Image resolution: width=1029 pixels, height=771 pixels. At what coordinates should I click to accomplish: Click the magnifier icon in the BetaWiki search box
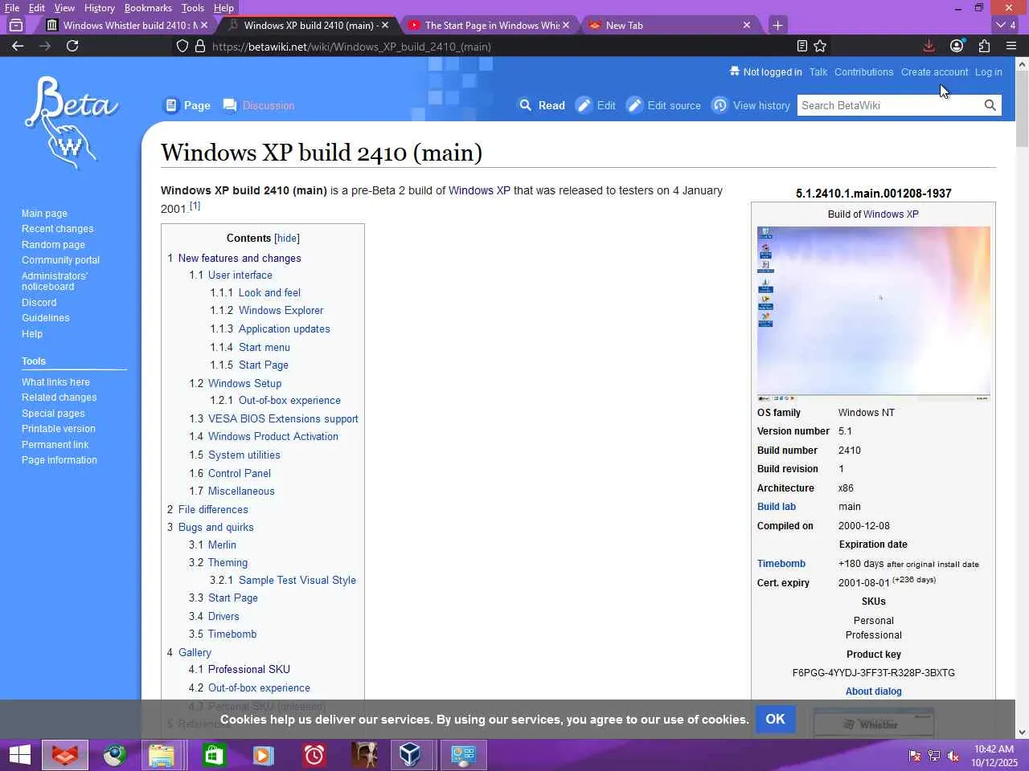coord(990,105)
